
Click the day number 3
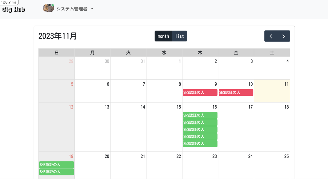(x=251, y=61)
